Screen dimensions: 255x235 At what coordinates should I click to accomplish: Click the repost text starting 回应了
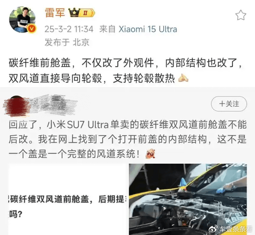point(128,139)
